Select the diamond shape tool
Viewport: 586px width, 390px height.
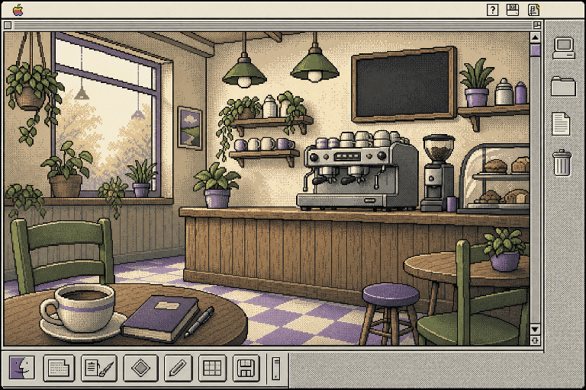click(141, 369)
